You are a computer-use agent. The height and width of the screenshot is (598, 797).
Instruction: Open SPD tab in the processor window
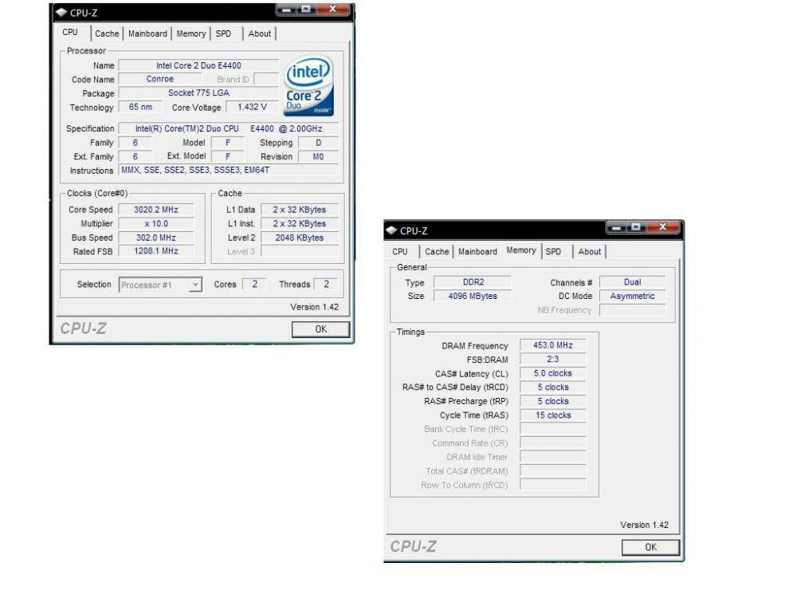[223, 33]
